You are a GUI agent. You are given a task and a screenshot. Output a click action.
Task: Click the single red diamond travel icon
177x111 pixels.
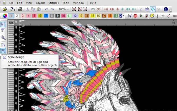pos(117,9)
